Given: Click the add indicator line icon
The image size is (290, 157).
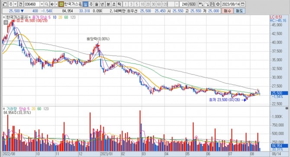Looking at the screenshot, I should pos(207,4).
